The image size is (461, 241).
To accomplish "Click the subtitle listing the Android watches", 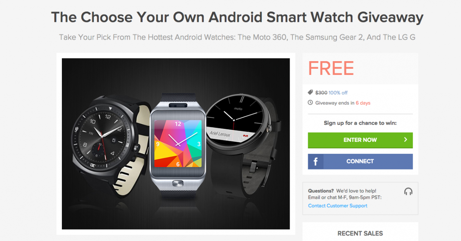I will (237, 37).
